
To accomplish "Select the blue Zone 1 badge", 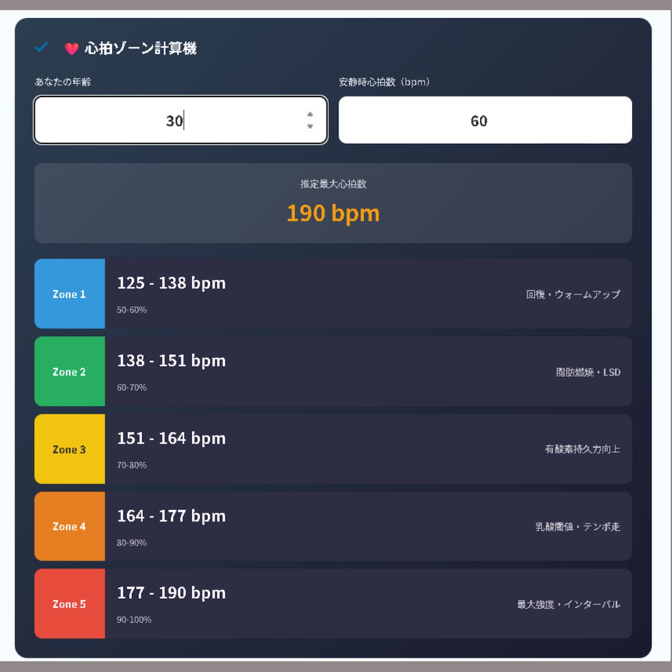I will tap(69, 294).
